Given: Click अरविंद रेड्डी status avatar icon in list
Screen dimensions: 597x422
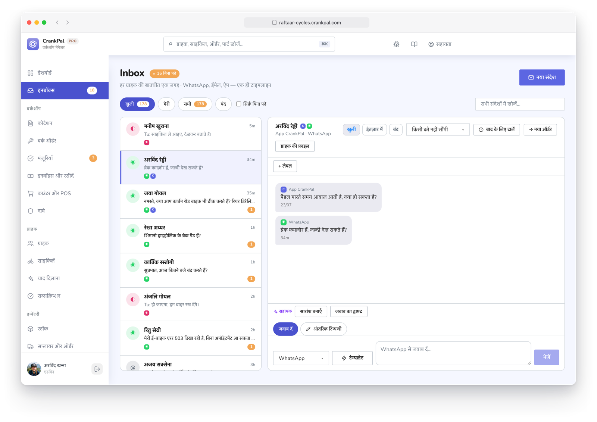Looking at the screenshot, I should 133,162.
